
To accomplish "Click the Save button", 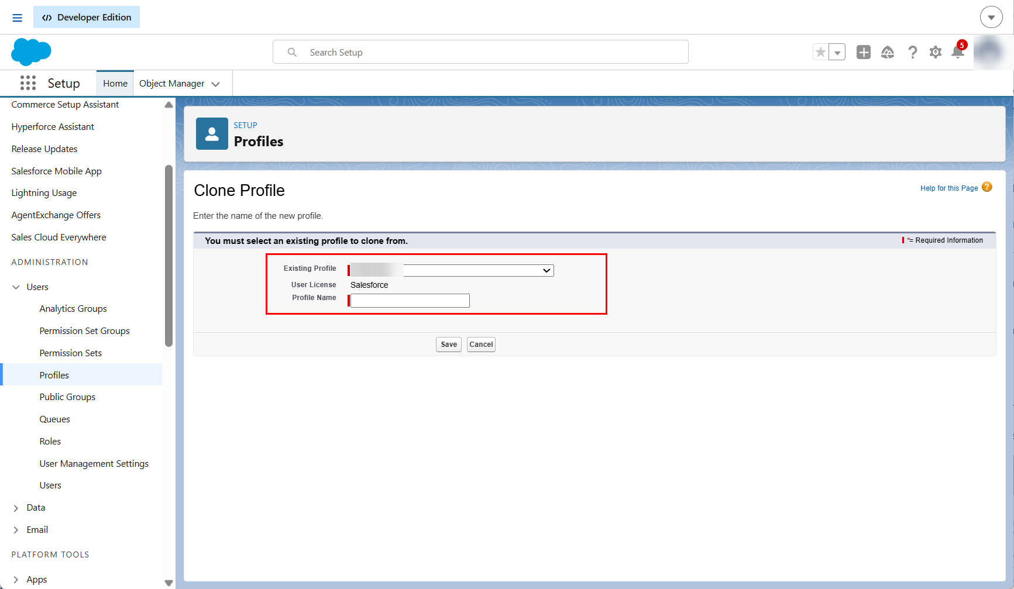I will click(x=449, y=345).
